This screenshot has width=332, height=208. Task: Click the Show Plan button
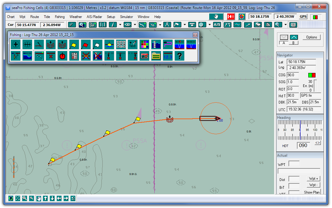tap(312, 192)
